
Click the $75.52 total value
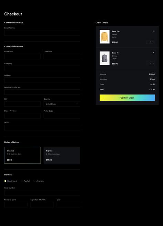152,90
